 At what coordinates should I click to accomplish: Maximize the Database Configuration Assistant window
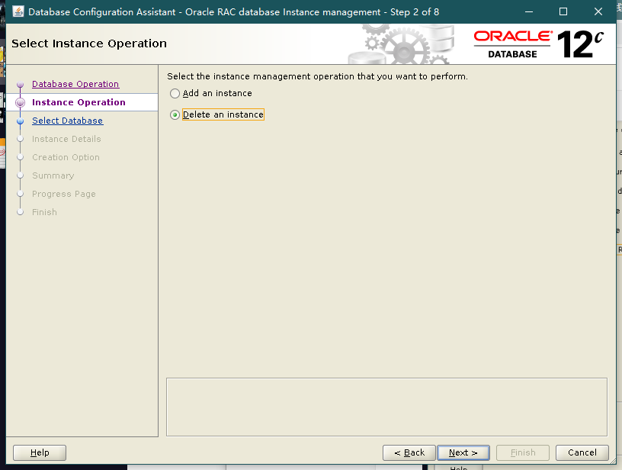(563, 11)
